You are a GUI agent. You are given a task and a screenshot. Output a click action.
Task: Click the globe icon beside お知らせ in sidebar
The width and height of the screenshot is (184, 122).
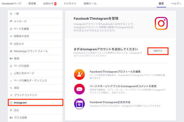pyautogui.click(x=11, y=44)
